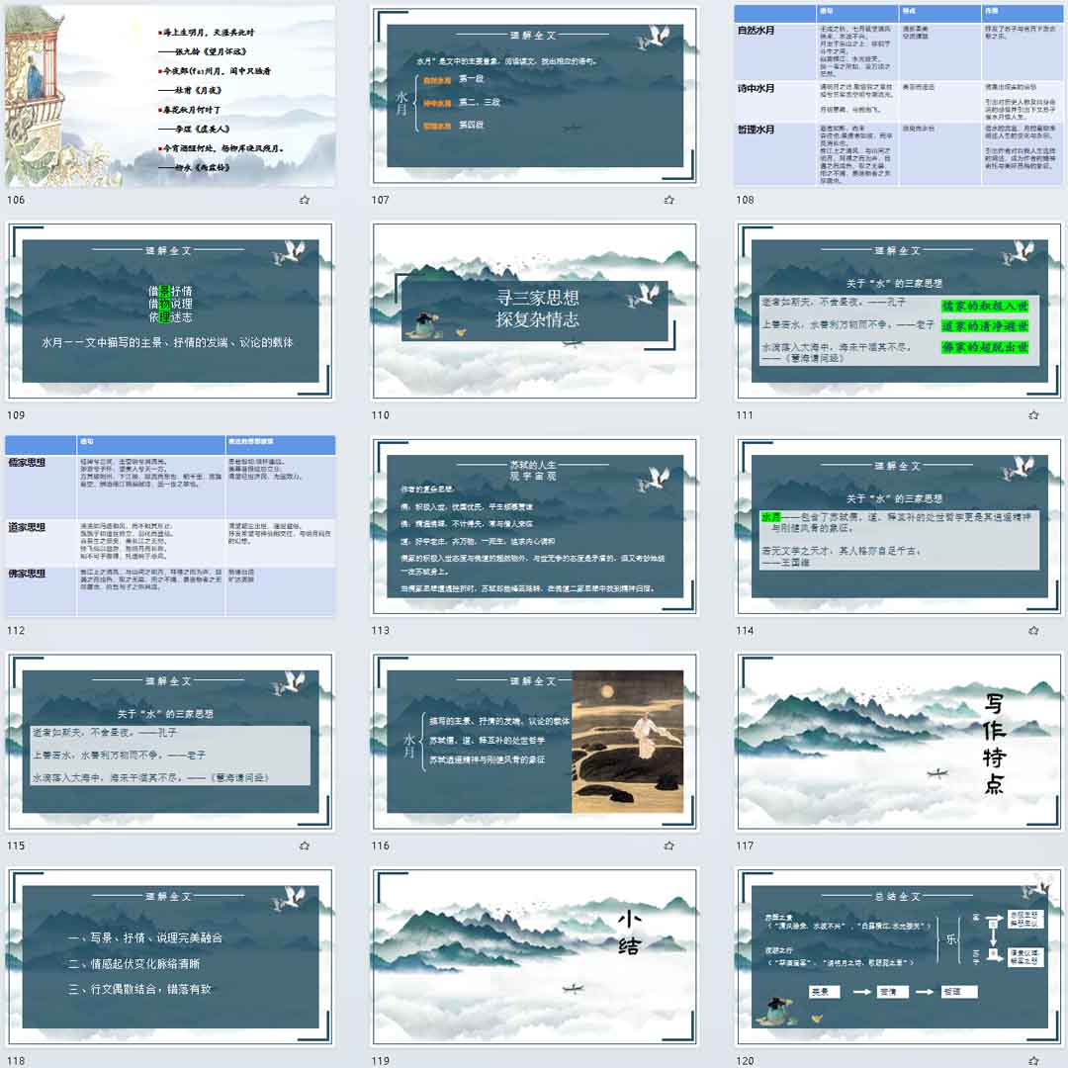Select slide 111 thumbnail with green highlighted labels
Viewport: 1068px width, 1068px height.
tap(899, 311)
